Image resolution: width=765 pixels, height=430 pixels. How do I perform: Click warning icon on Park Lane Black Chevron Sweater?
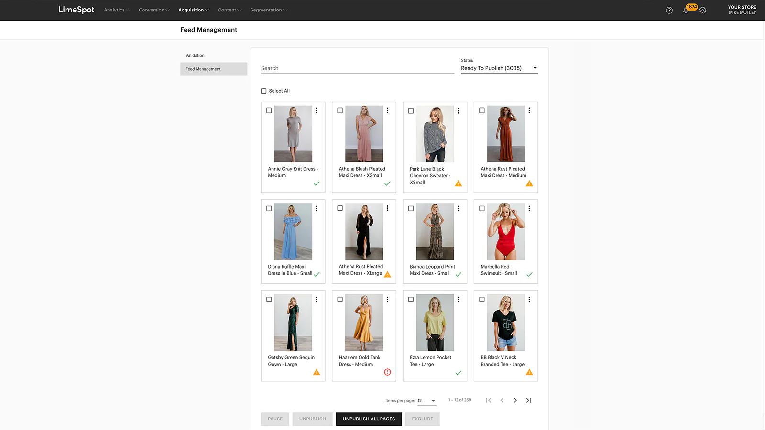(x=458, y=183)
